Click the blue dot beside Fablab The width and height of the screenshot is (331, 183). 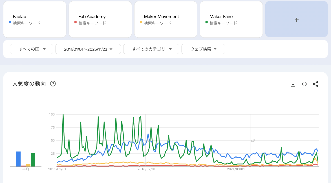(x=10, y=22)
